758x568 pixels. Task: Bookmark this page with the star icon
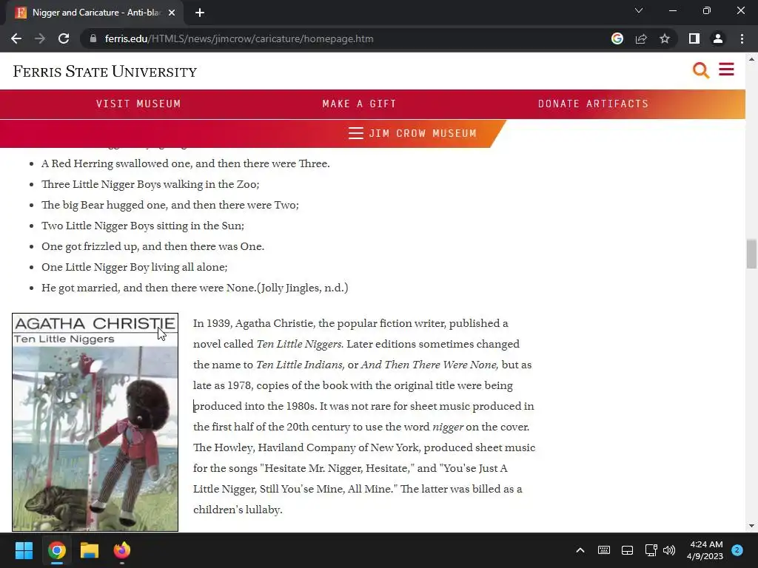(665, 38)
